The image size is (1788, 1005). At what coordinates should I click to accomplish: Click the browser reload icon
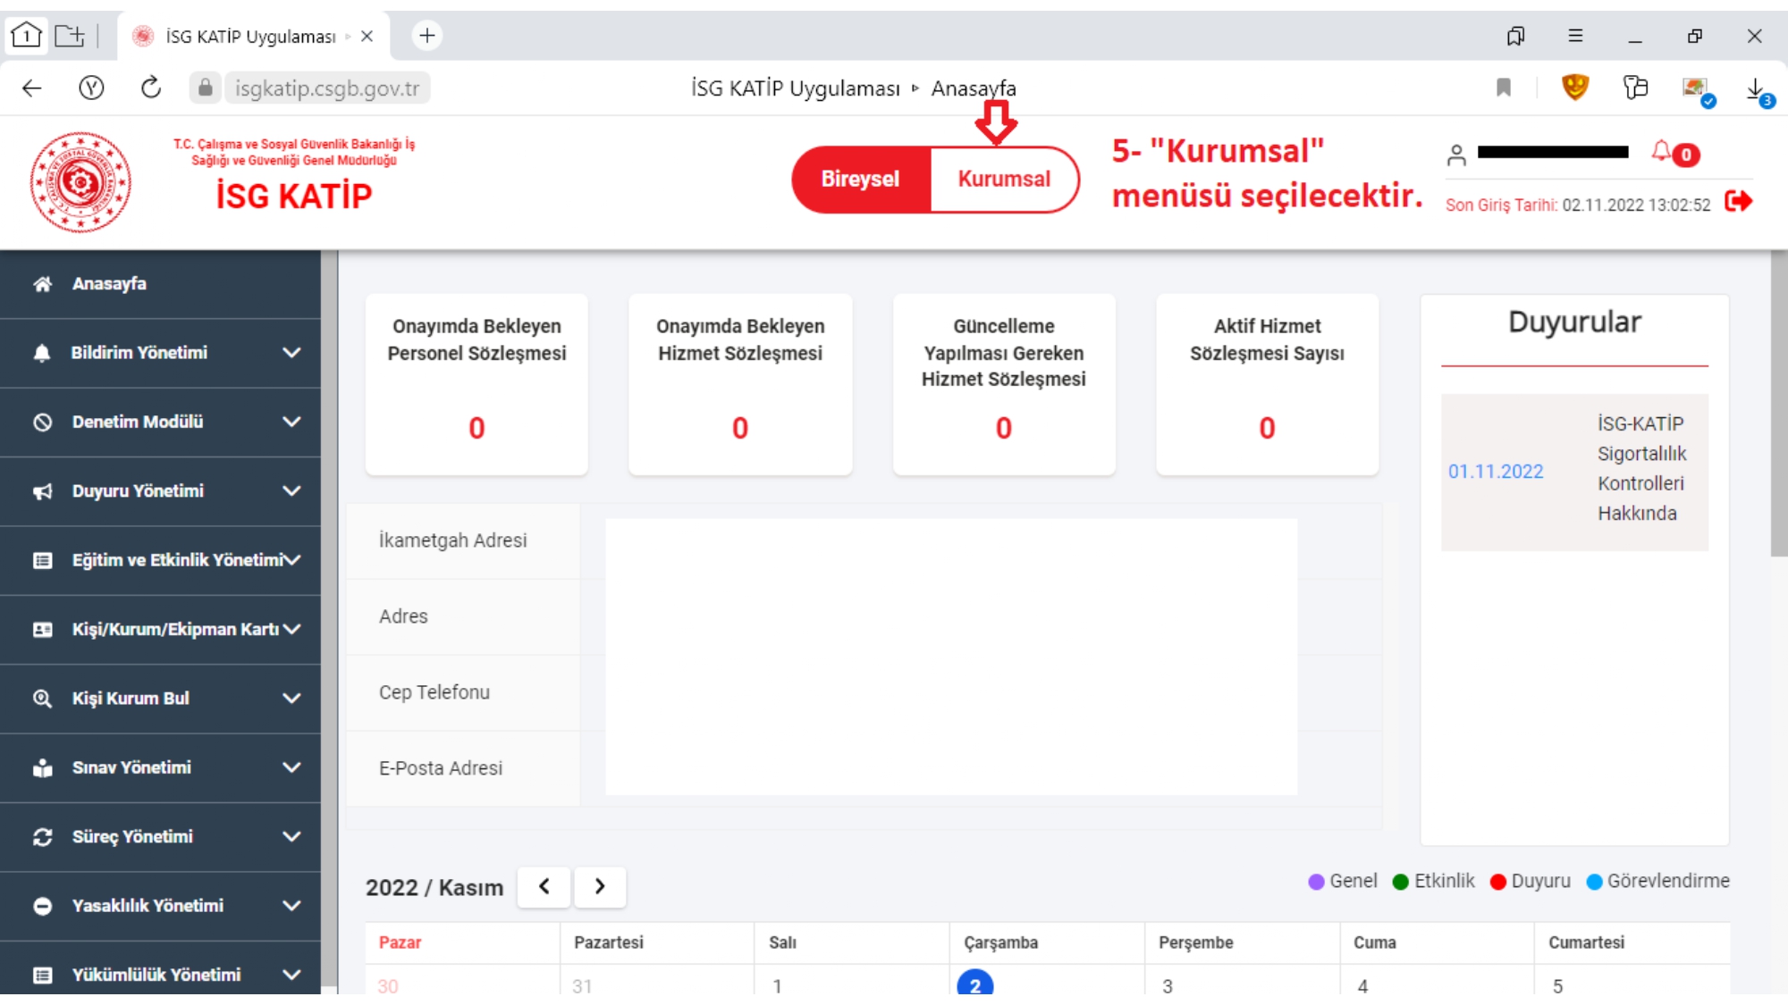coord(150,88)
